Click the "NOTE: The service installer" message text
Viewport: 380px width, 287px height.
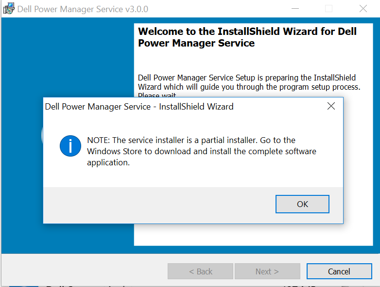click(202, 151)
